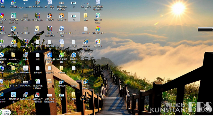Select the cajax installer icon
This screenshot has width=215, height=116.
click(x=26, y=56)
